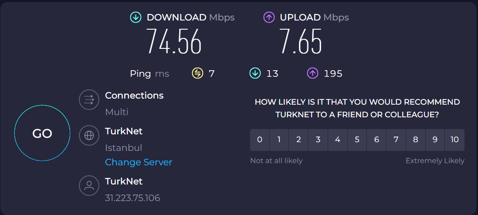
Task: Choose rating 3 for TurkNet
Action: [x=318, y=140]
